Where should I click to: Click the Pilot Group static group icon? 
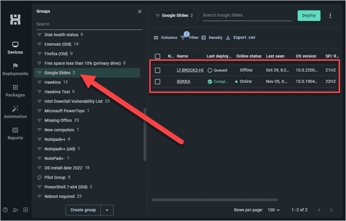39,177
